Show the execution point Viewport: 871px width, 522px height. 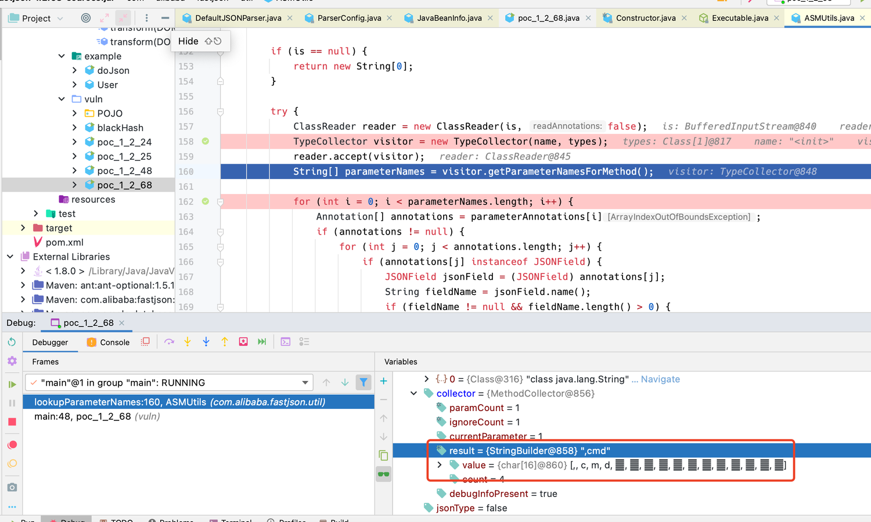point(146,342)
